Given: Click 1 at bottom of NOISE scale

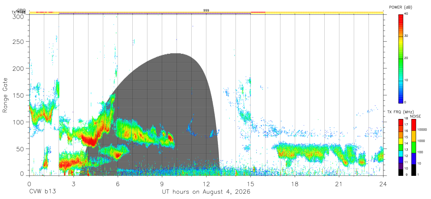Looking at the screenshot, I should [x=418, y=174].
